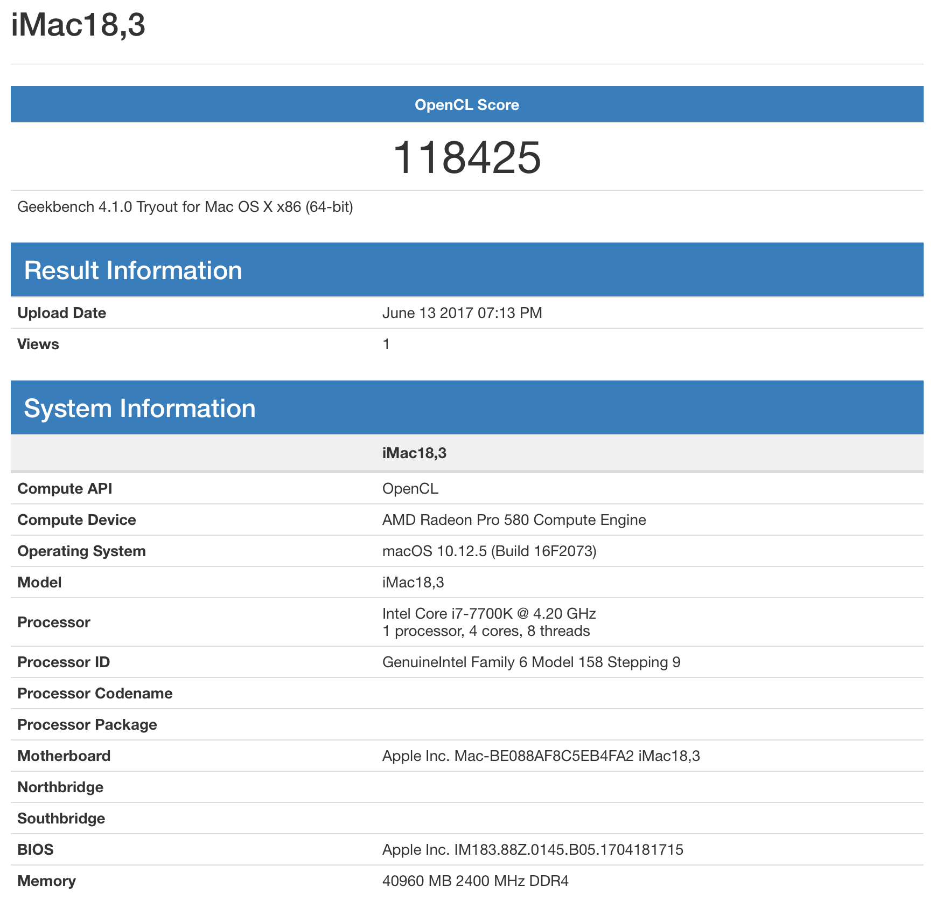936x900 pixels.
Task: Click the bold 'iMac18,3' table column header
Action: tap(415, 453)
